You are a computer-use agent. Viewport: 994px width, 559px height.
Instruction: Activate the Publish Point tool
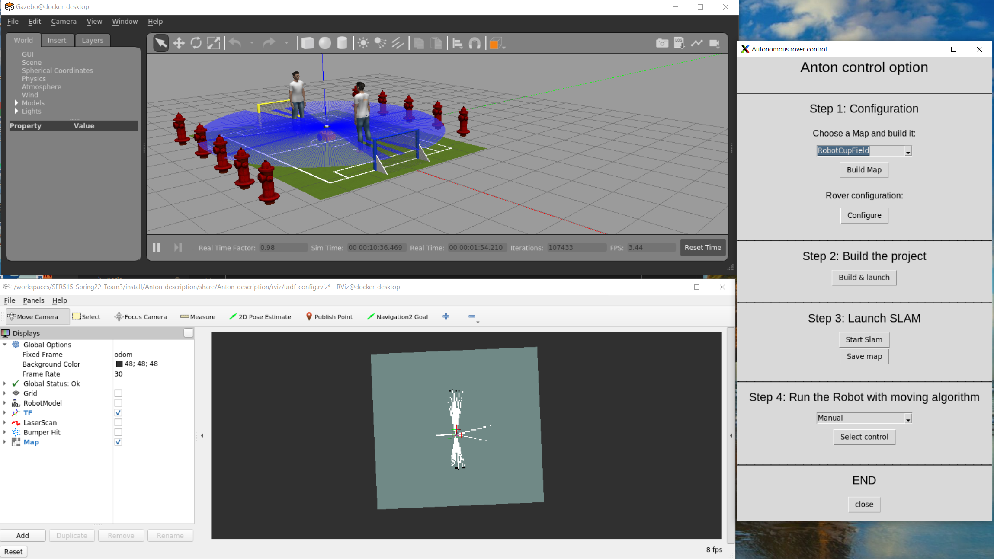329,316
